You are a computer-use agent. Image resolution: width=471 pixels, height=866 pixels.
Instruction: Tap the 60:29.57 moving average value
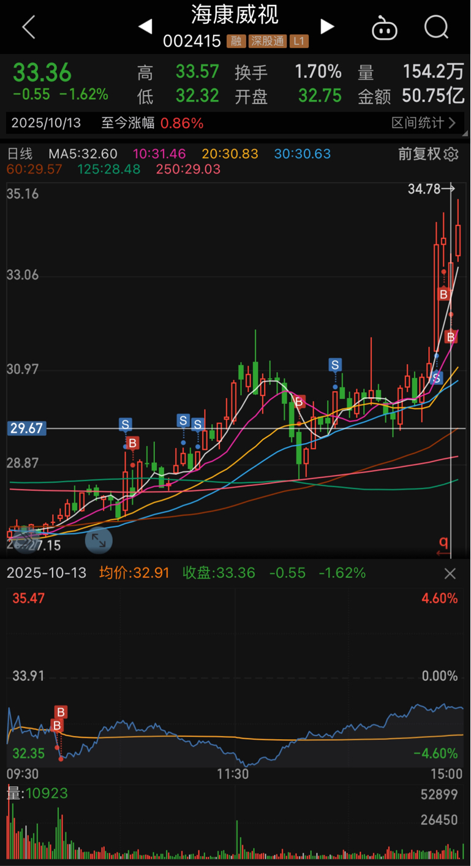coord(34,169)
